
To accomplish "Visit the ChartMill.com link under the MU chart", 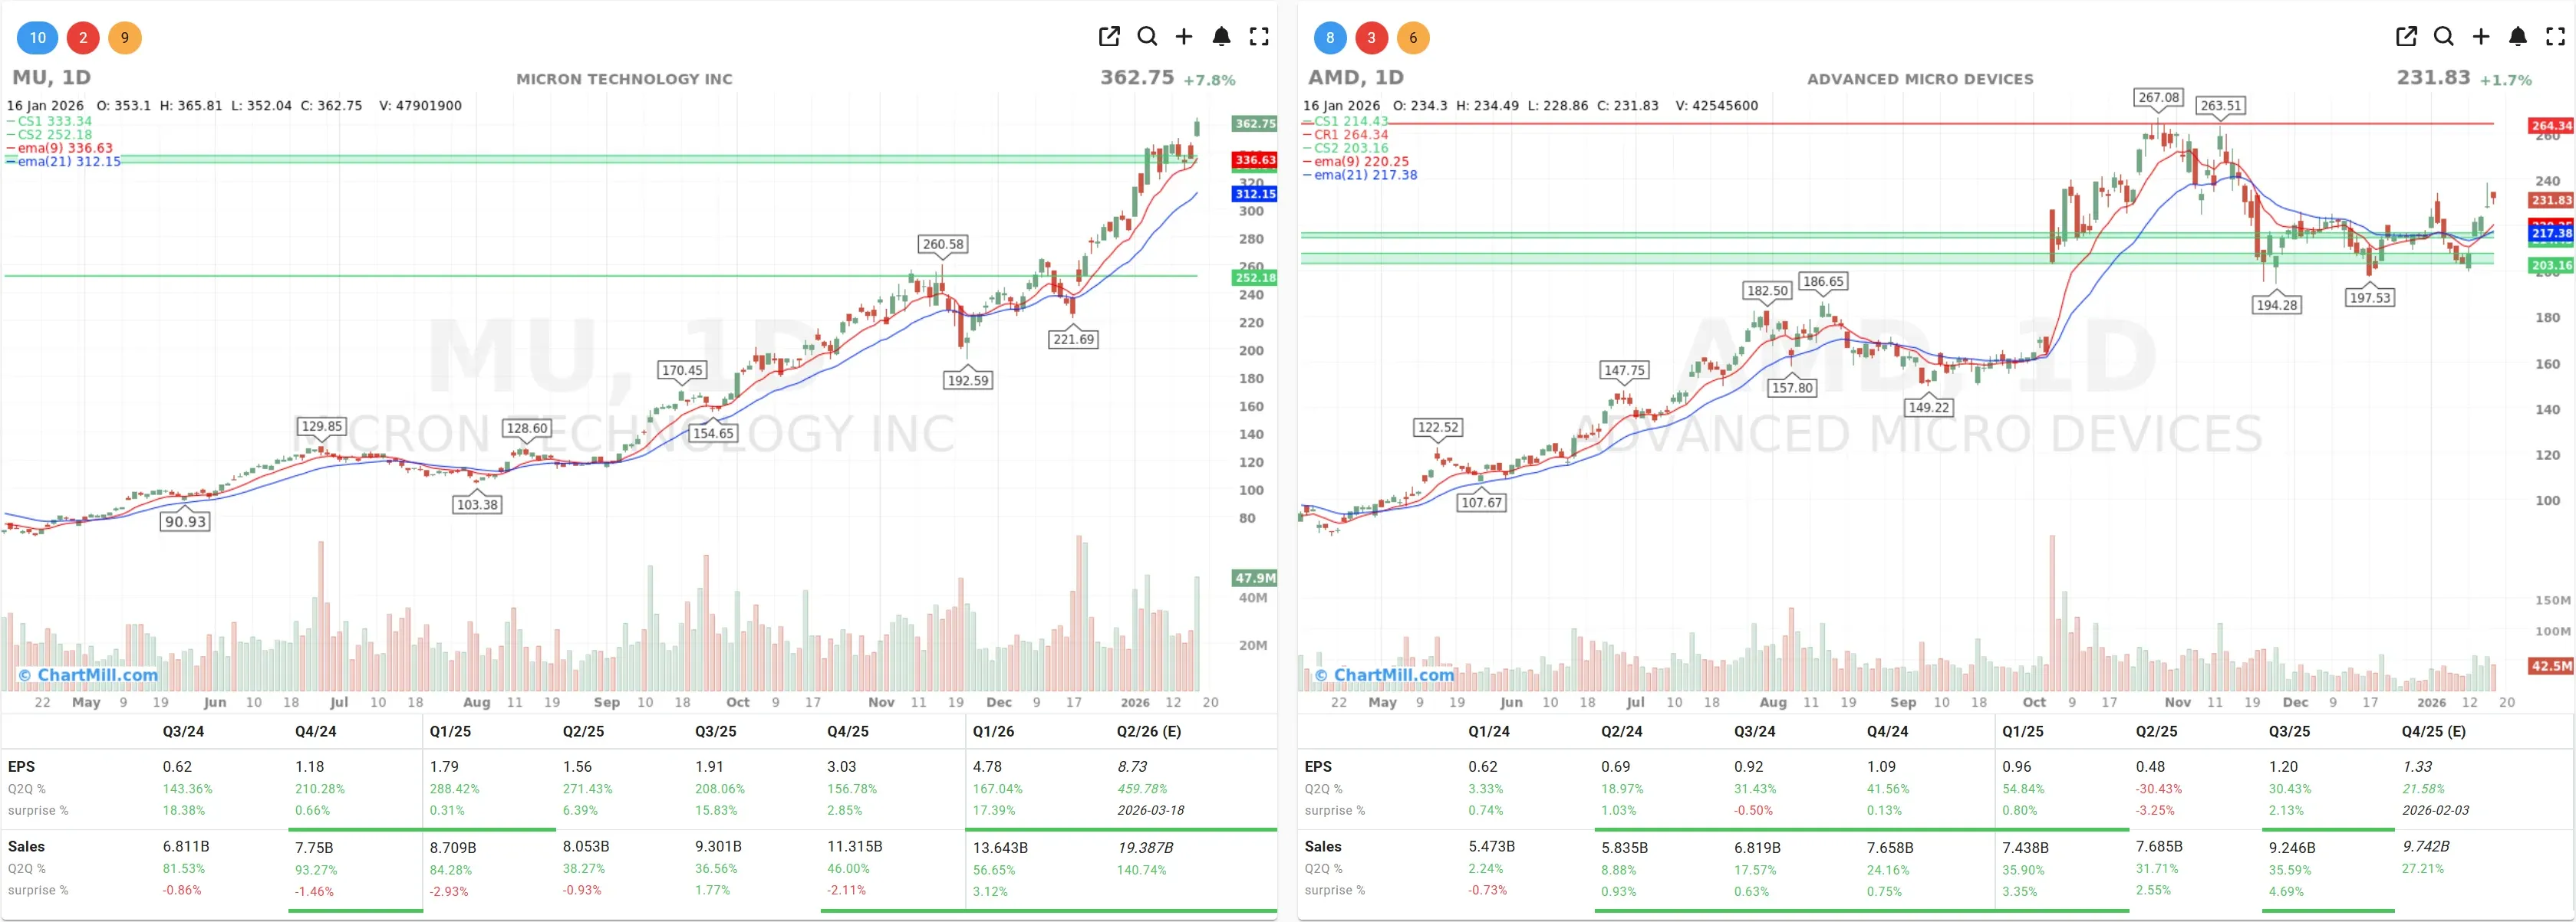I will pos(88,675).
